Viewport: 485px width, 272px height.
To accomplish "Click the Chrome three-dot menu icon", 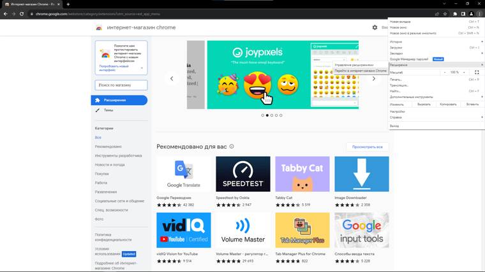I will 479,14.
